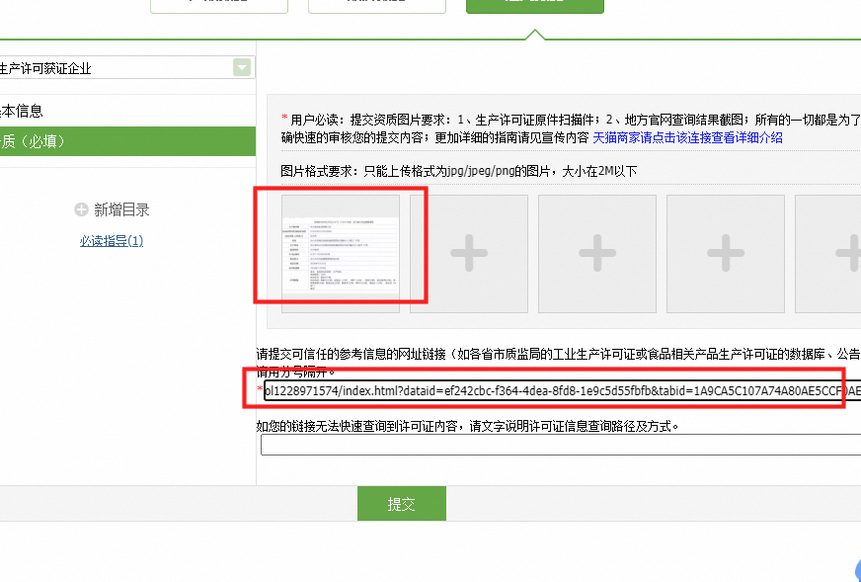The width and height of the screenshot is (861, 582).
Task: Click the plus icon beside 新增目录
Action: pyautogui.click(x=81, y=209)
